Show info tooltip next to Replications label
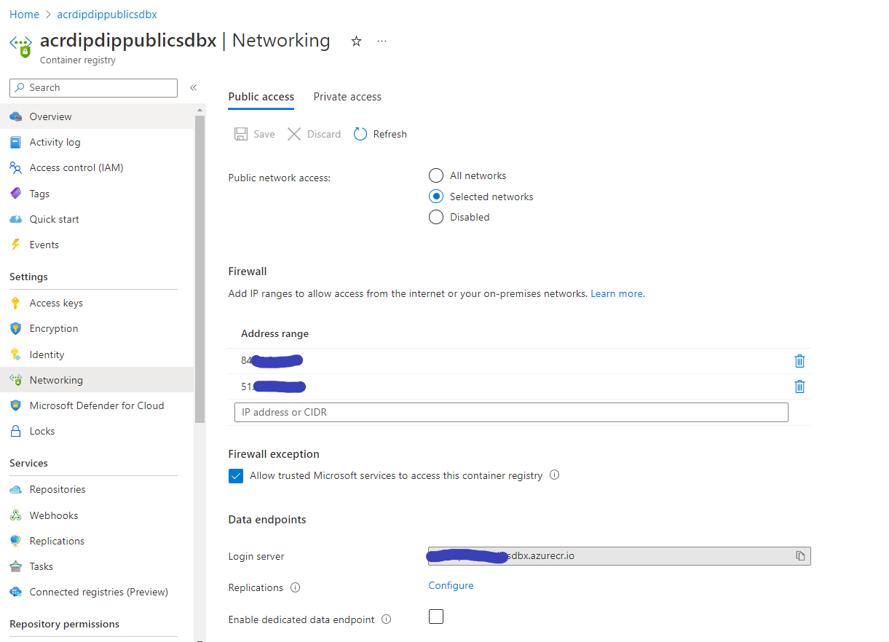Image resolution: width=889 pixels, height=642 pixels. pos(296,587)
